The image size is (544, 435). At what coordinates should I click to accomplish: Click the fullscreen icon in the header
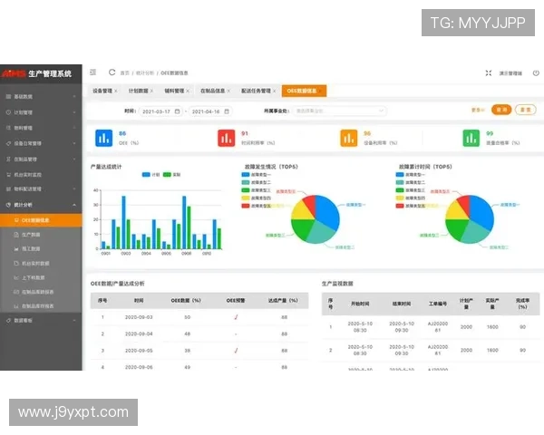[x=488, y=73]
